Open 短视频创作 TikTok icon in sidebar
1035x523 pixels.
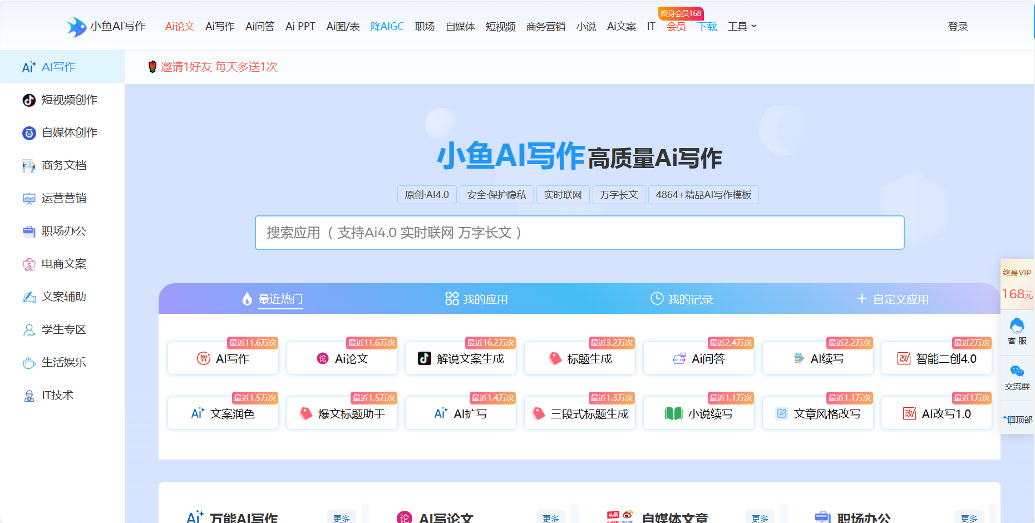(x=29, y=100)
